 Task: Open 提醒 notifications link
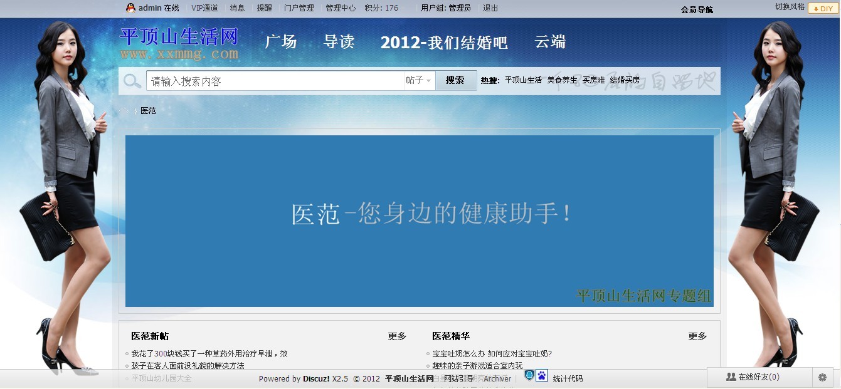coord(264,8)
